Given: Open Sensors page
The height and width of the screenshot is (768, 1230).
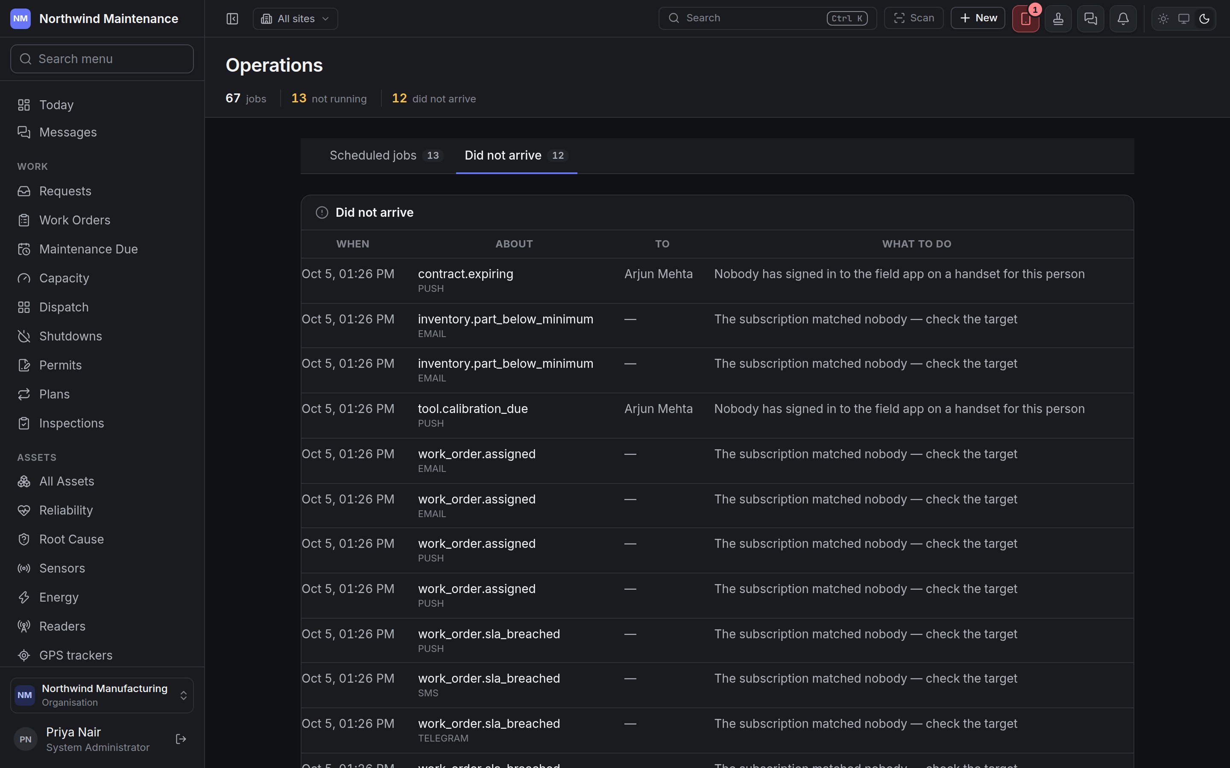Looking at the screenshot, I should pyautogui.click(x=102, y=568).
